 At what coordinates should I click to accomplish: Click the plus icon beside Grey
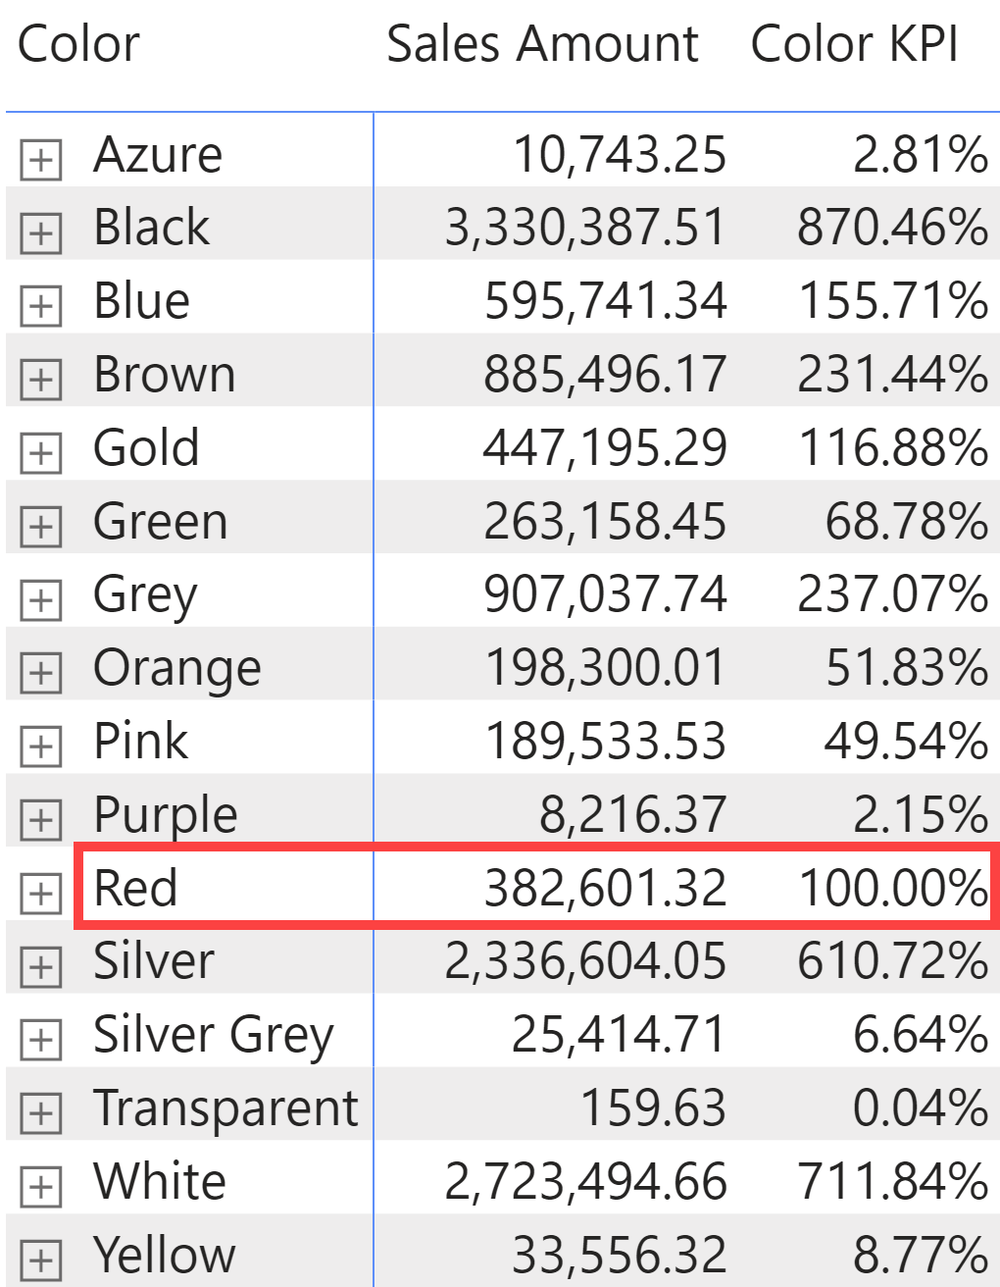click(40, 598)
